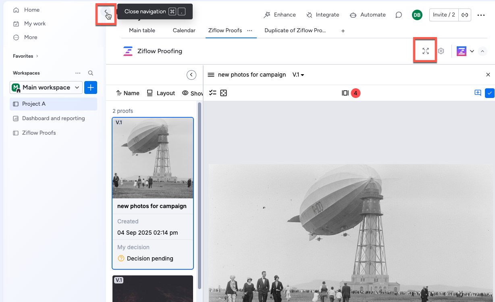This screenshot has height=302, width=495.
Task: Click the Automate button
Action: tap(368, 15)
